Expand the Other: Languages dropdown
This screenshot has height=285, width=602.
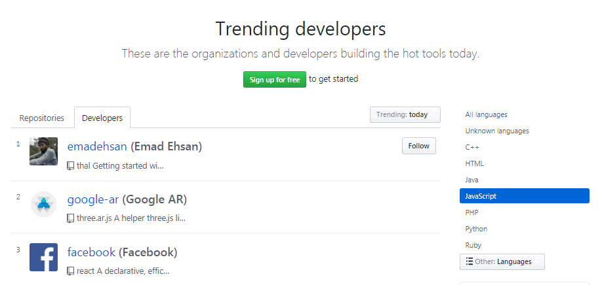(502, 261)
